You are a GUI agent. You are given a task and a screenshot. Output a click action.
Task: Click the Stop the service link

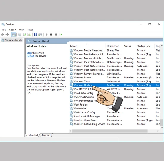29,53
